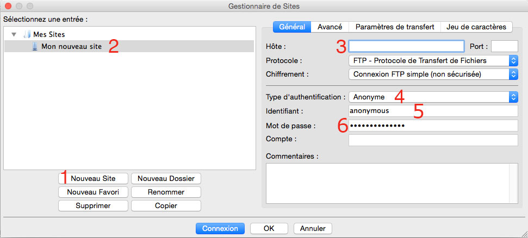Click the Nouveau Favori button

click(x=94, y=192)
